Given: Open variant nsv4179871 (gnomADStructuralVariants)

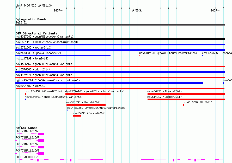Looking at the screenshot, I should point(45,75).
